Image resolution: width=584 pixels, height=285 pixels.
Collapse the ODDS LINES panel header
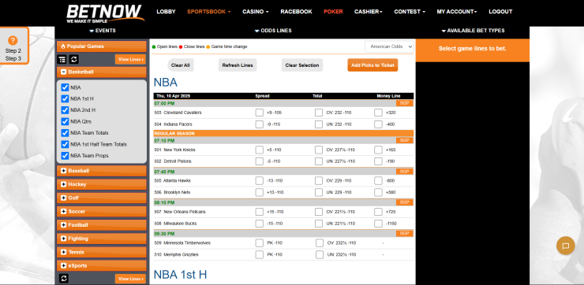[273, 31]
